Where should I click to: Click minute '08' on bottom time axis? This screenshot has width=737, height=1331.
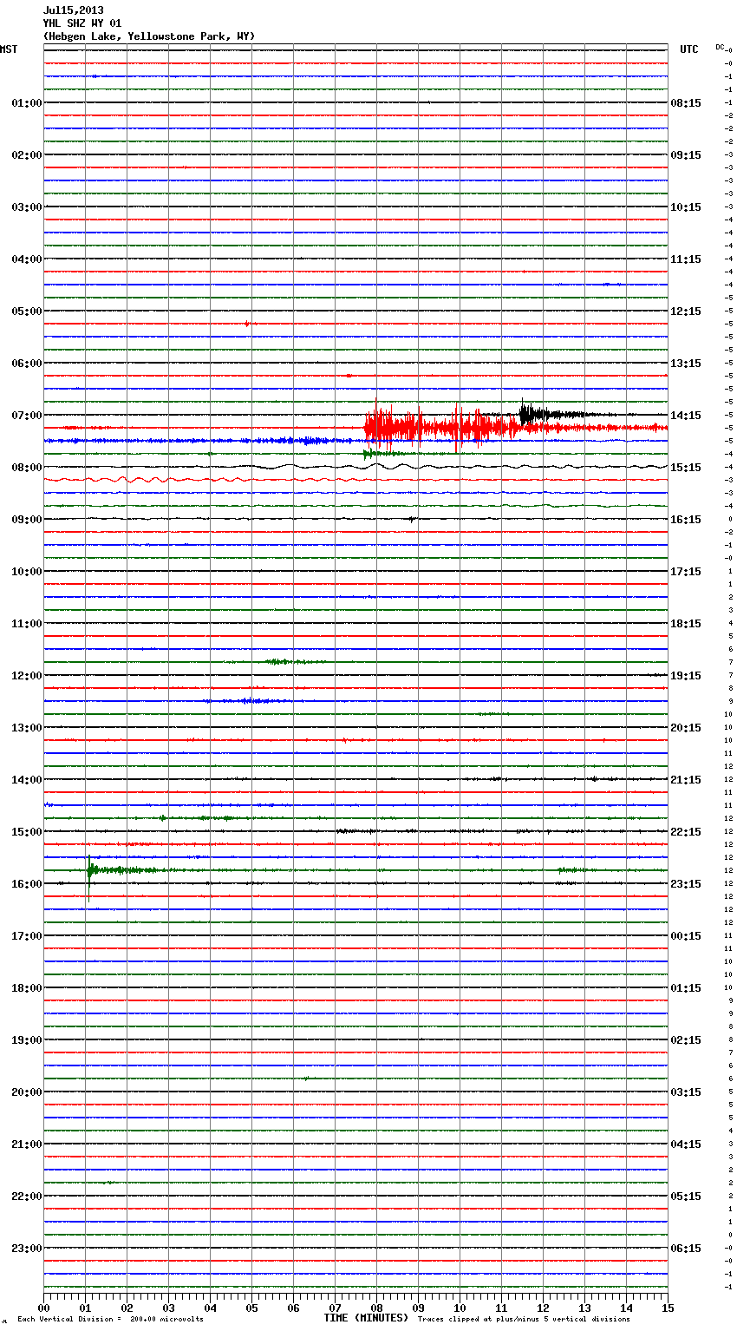pyautogui.click(x=376, y=1308)
